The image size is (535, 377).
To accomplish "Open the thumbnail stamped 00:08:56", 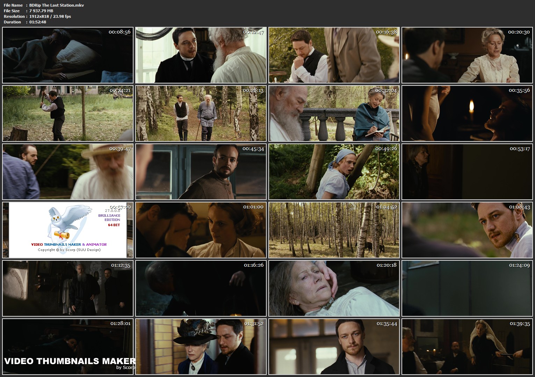I will click(x=68, y=55).
